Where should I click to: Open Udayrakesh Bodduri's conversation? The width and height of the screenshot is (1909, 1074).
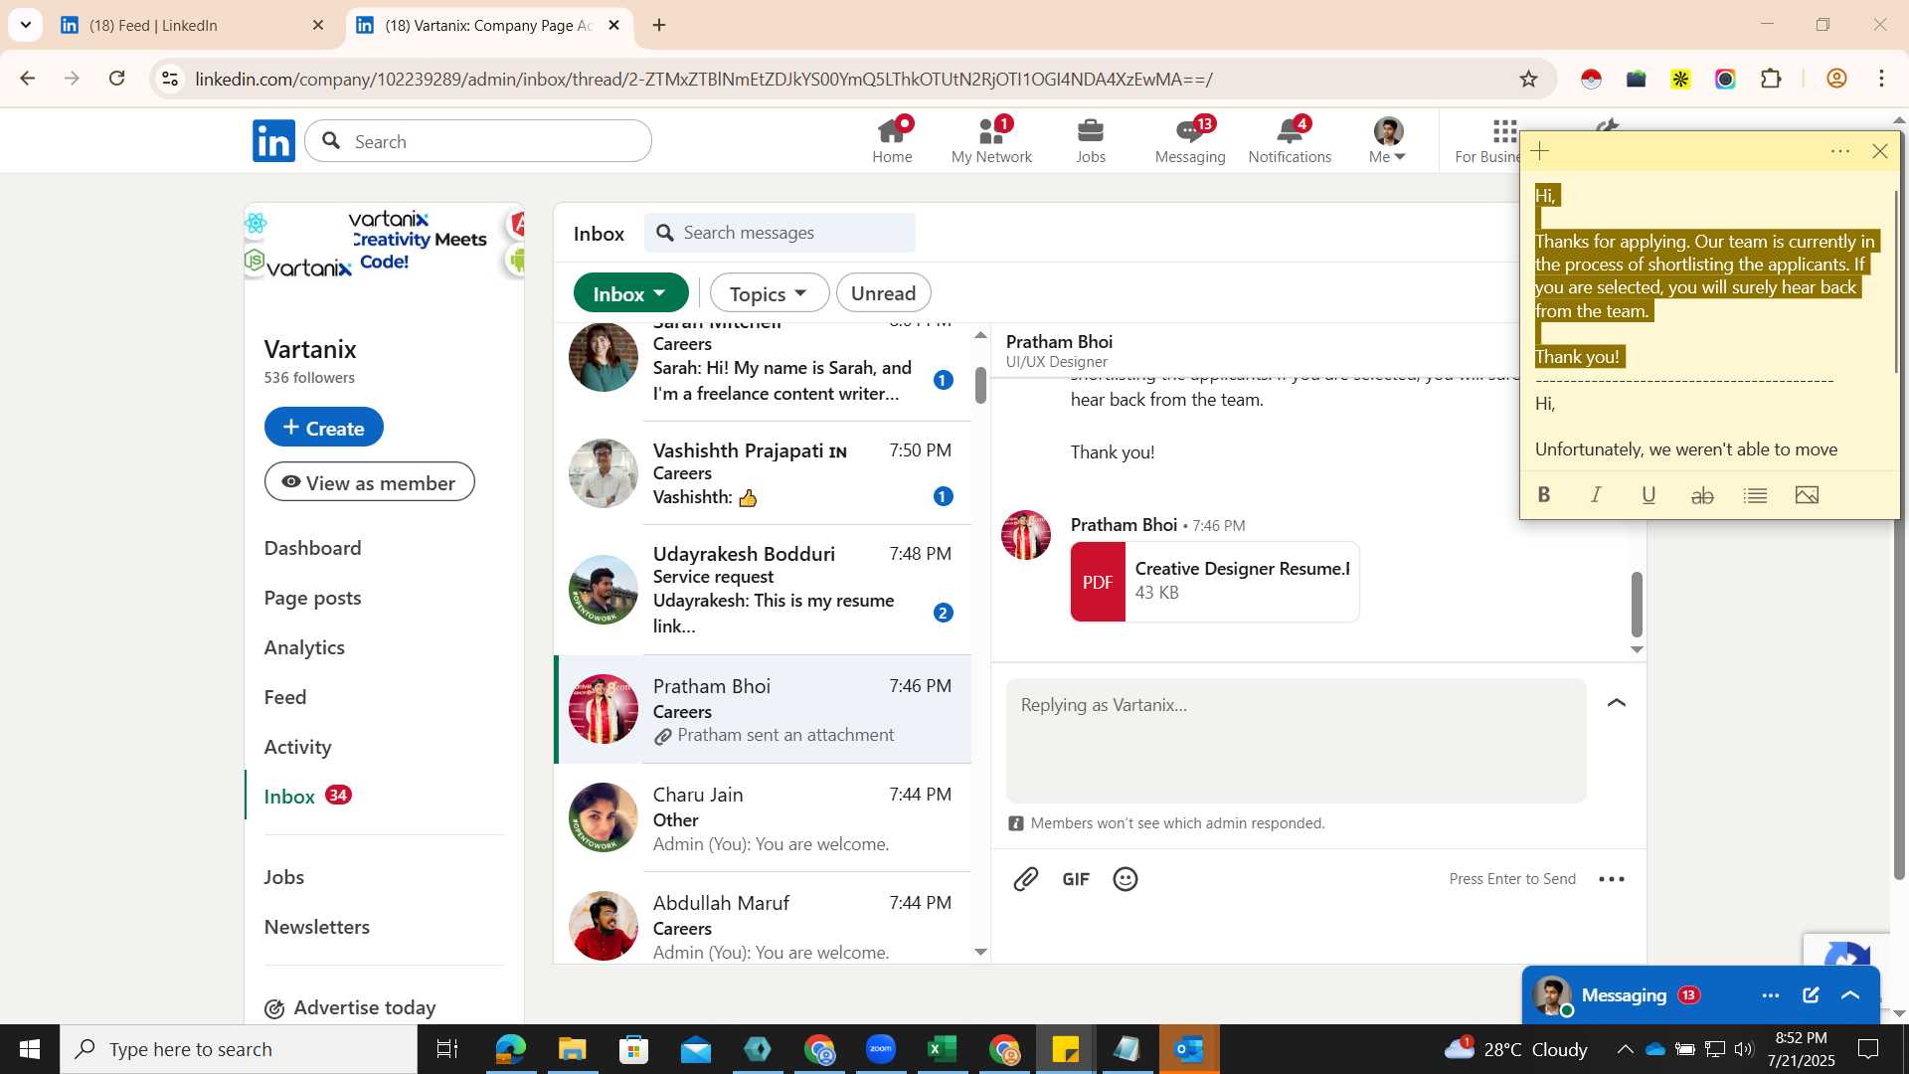click(x=763, y=590)
